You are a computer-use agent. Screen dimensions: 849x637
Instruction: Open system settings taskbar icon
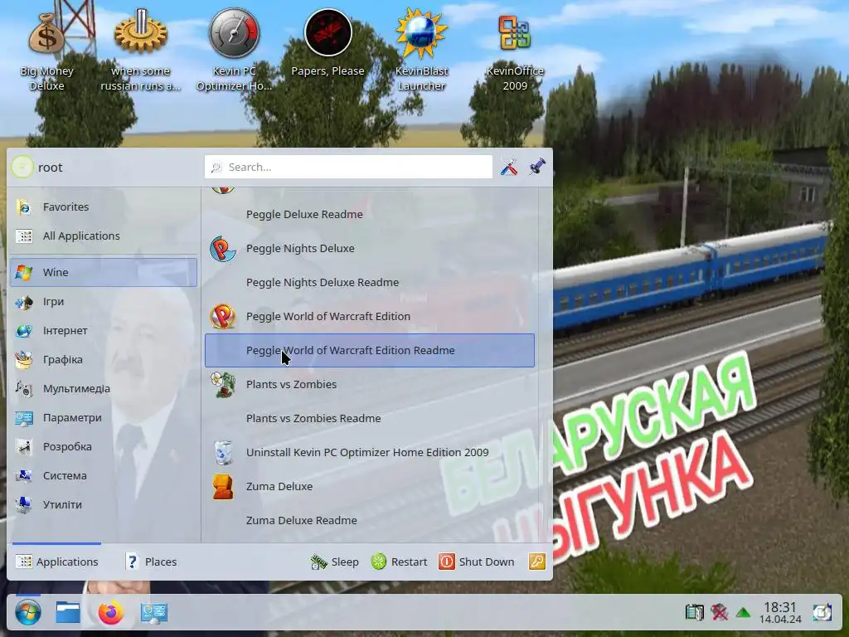[153, 613]
